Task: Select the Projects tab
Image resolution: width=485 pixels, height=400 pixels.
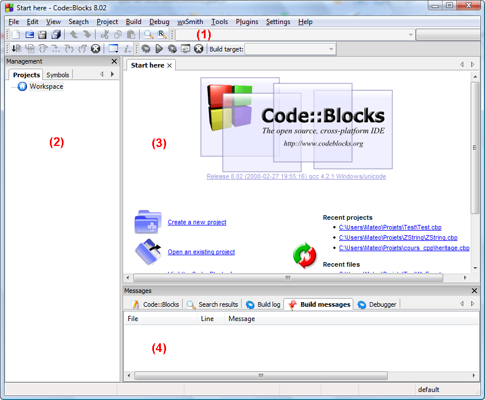Action: click(x=26, y=75)
